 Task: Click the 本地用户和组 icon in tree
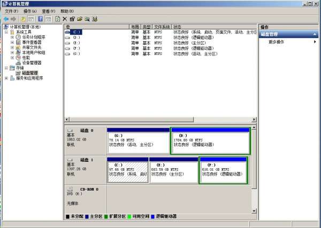tap(18, 52)
